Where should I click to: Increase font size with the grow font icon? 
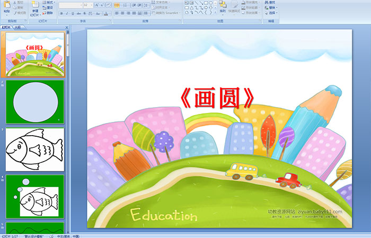coord(97,5)
